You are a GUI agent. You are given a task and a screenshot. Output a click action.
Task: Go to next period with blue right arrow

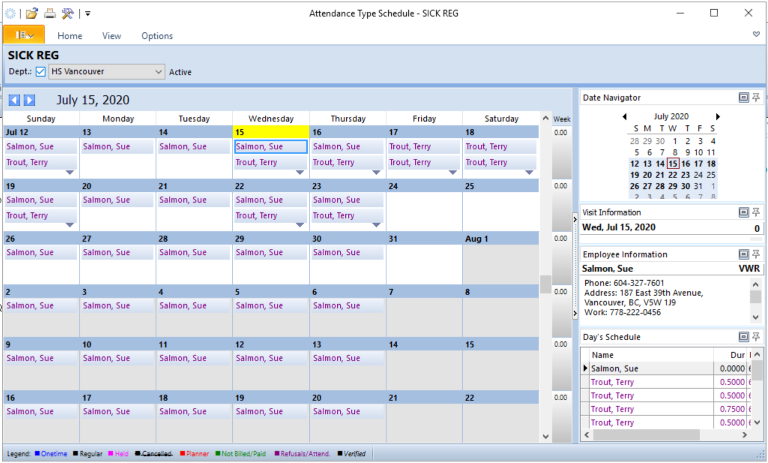(29, 100)
